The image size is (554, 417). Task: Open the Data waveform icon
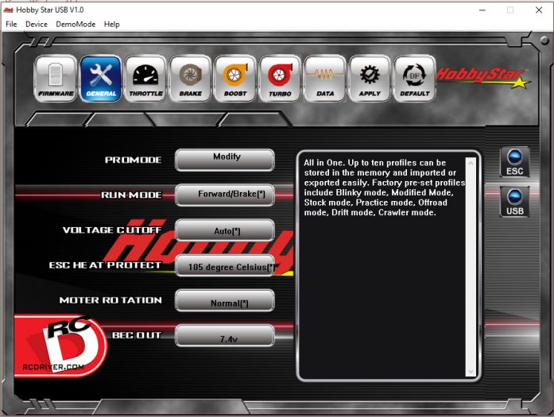coord(324,79)
